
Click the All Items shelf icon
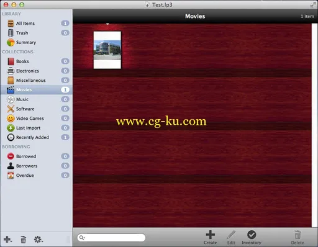pos(11,24)
